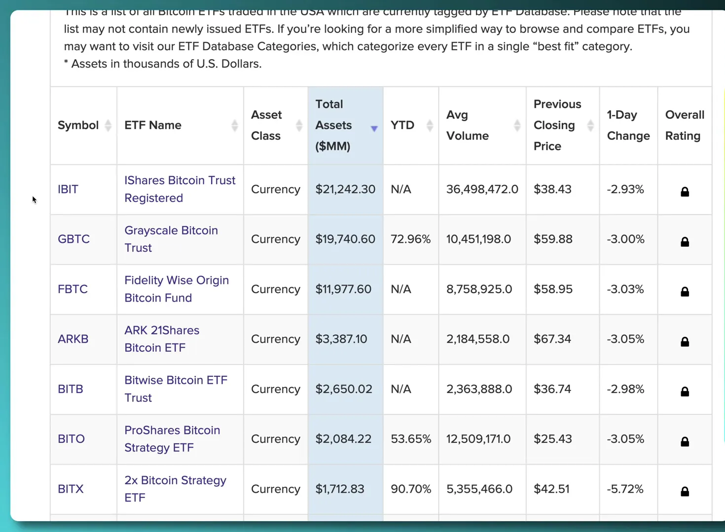Open Grayscale Bitcoin Trust link

[171, 239]
